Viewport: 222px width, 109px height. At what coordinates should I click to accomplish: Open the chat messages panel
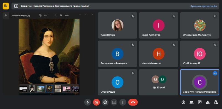click(200, 102)
